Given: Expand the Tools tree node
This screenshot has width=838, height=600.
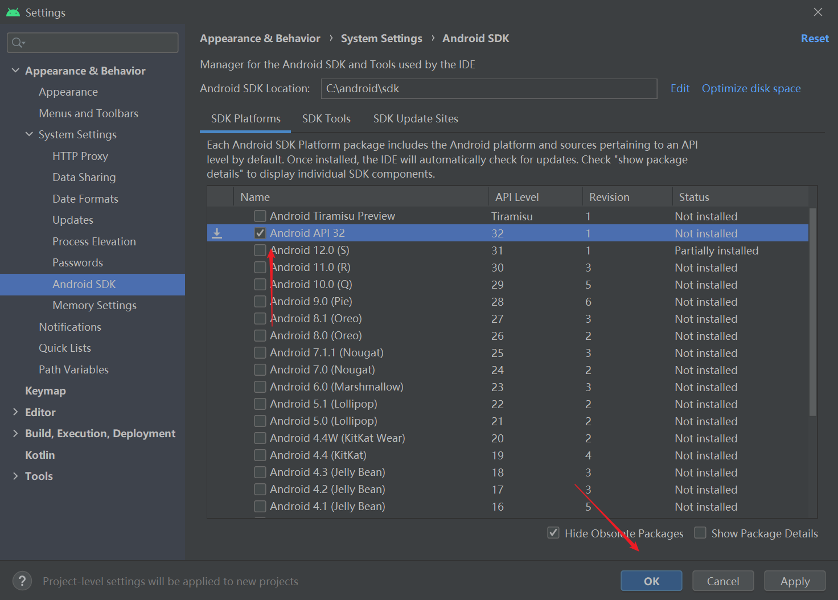Looking at the screenshot, I should (x=15, y=476).
